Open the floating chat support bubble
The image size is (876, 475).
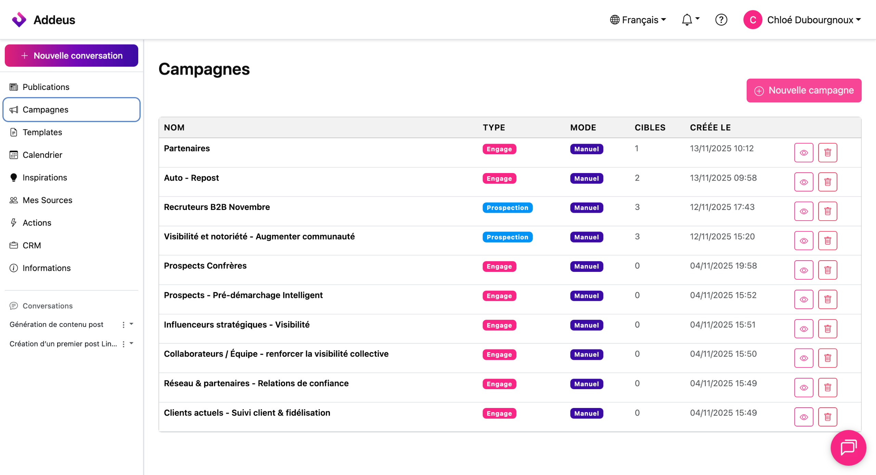[848, 447]
